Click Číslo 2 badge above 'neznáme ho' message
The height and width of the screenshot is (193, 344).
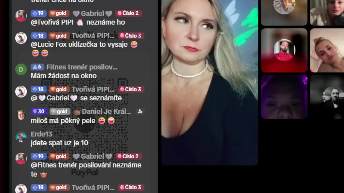129,13
